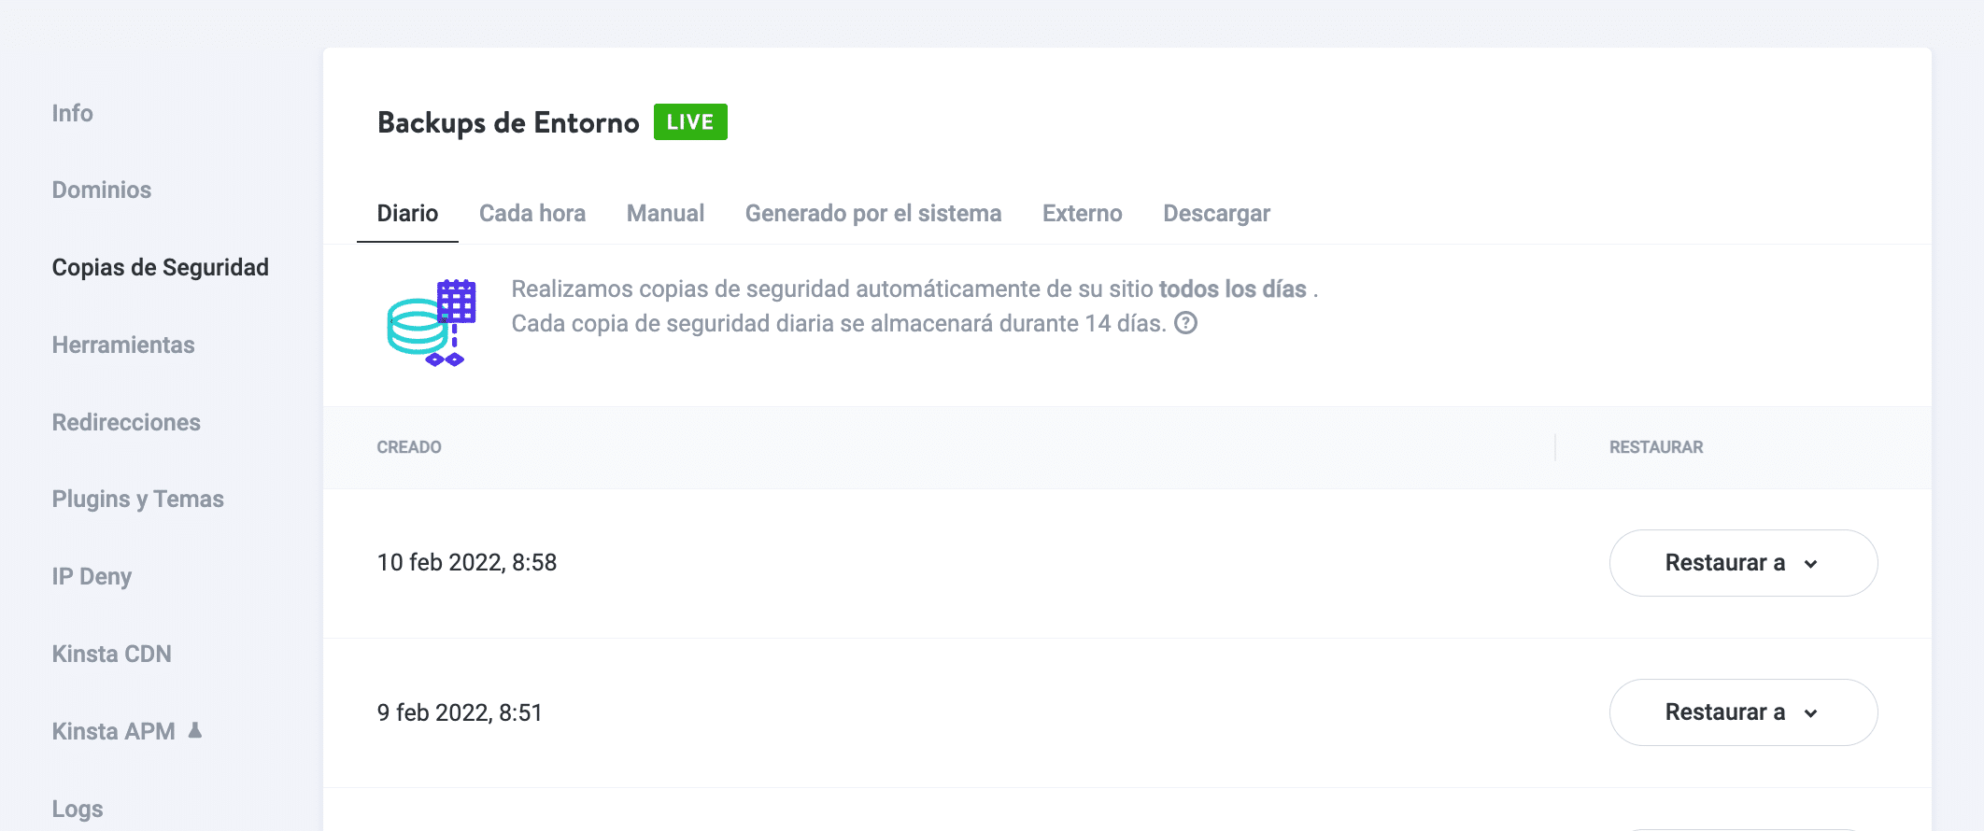Switch to the Cada hora tab

(x=532, y=214)
